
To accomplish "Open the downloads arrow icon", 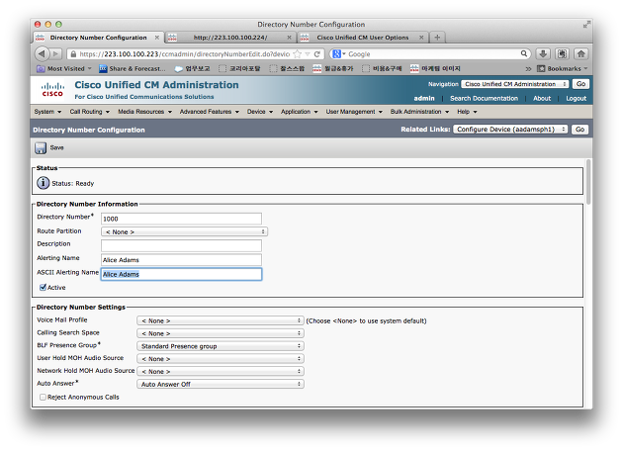I will [x=543, y=53].
